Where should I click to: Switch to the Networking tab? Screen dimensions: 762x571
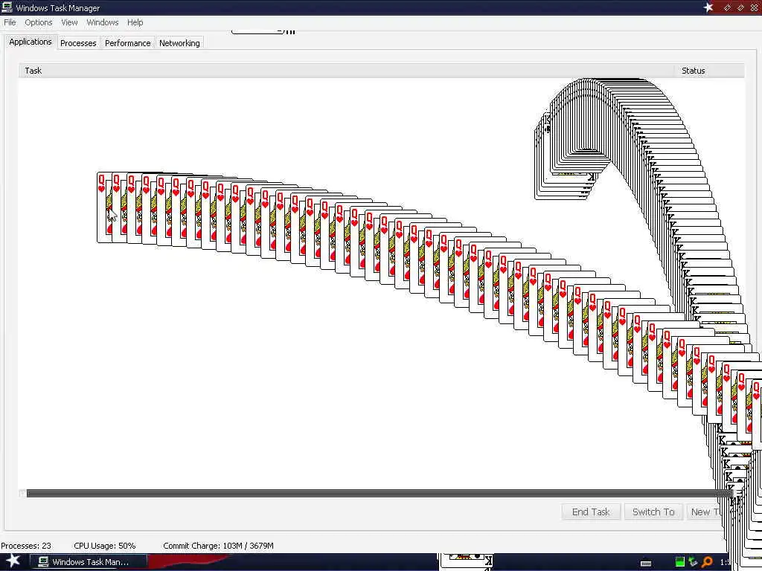[179, 43]
